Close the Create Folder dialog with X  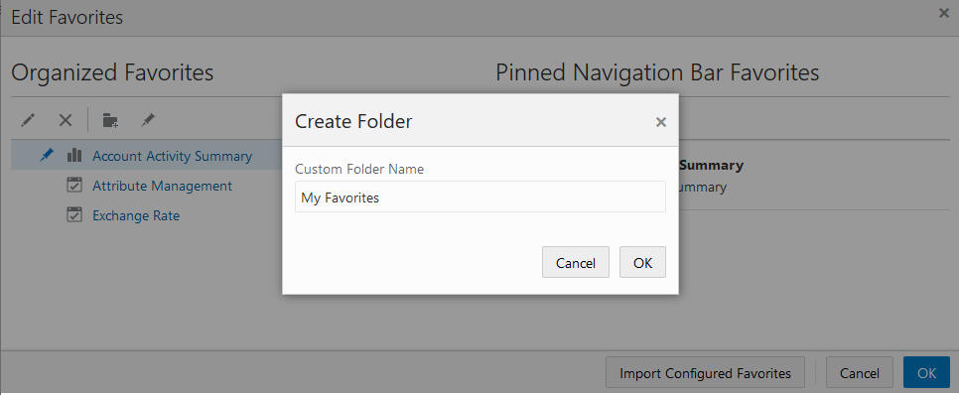[x=660, y=122]
